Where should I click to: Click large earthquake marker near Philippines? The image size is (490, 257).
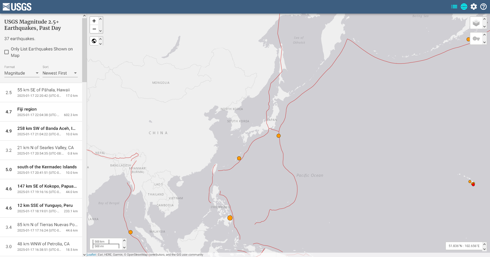(230, 218)
